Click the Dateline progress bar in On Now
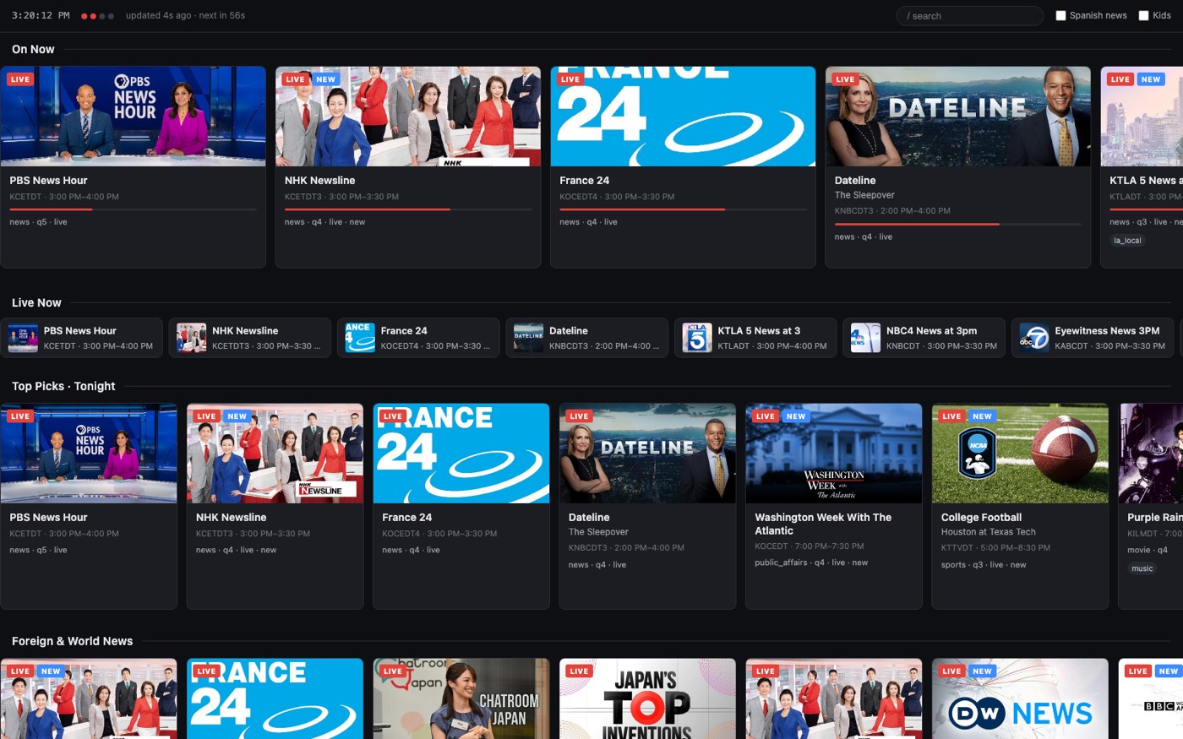This screenshot has height=739, width=1183. [957, 224]
